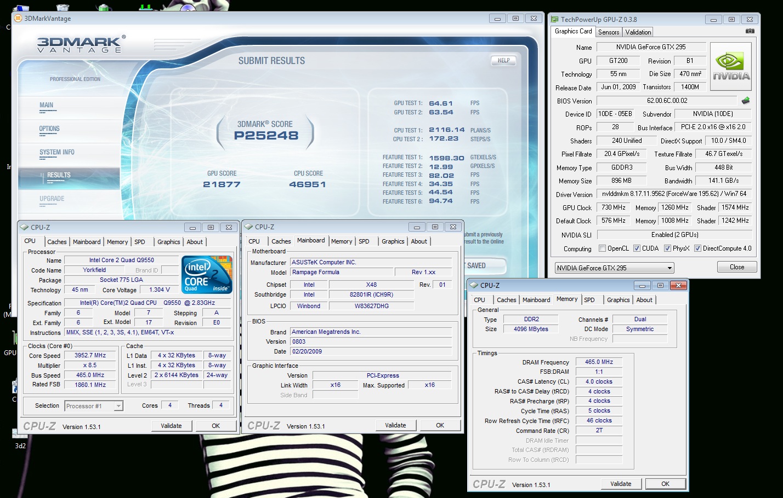Click the GPU-Z Name field value
The width and height of the screenshot is (783, 498).
click(651, 47)
